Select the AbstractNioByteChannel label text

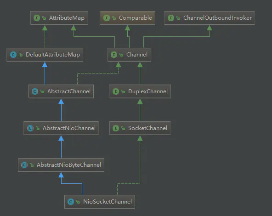click(69, 165)
